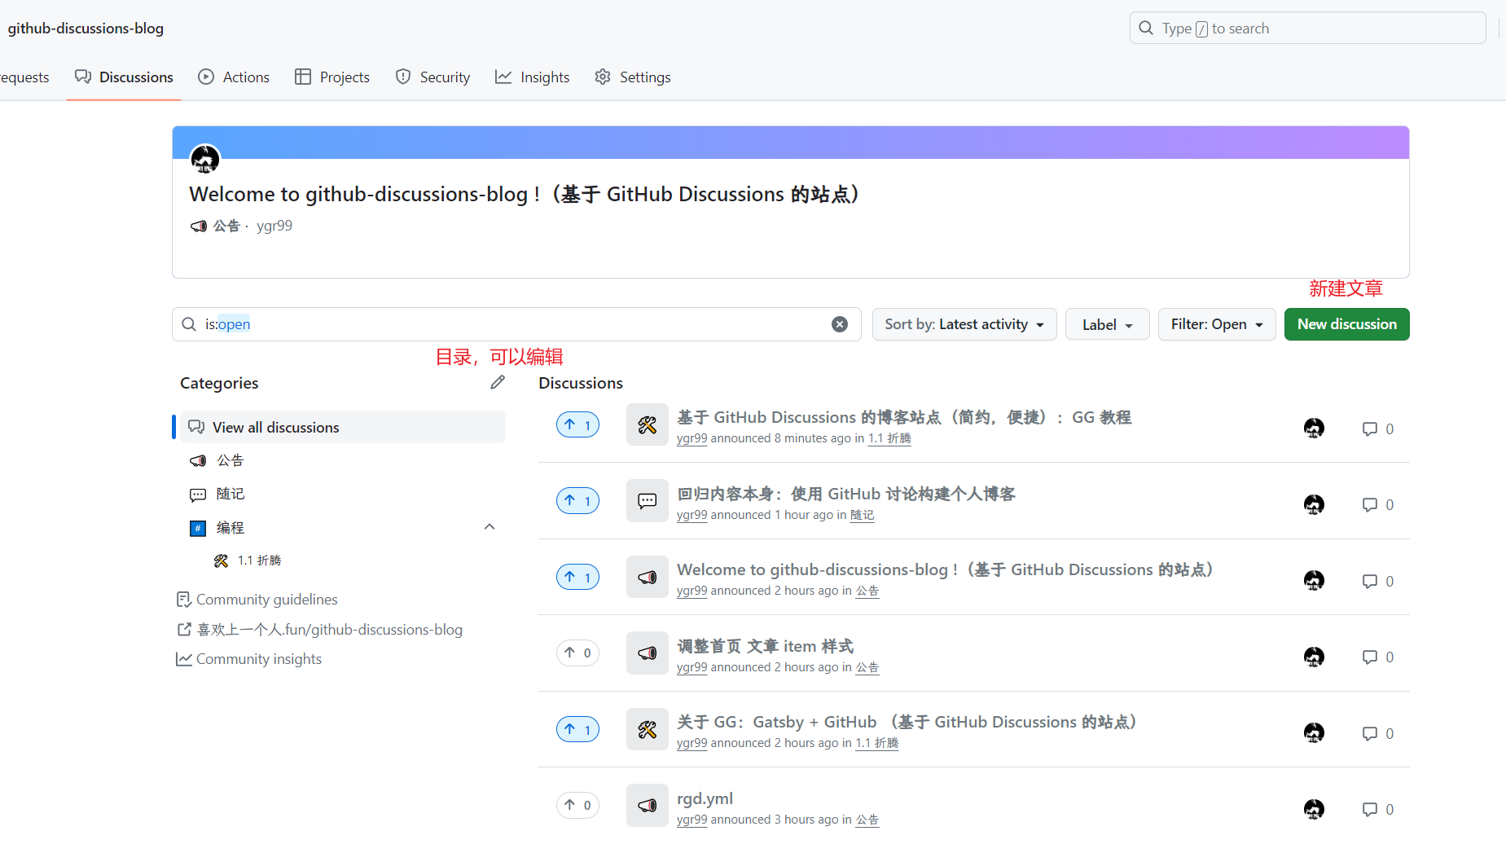Click the 随记 category link under 回归内容本身
The height and width of the screenshot is (866, 1506).
coord(862,515)
